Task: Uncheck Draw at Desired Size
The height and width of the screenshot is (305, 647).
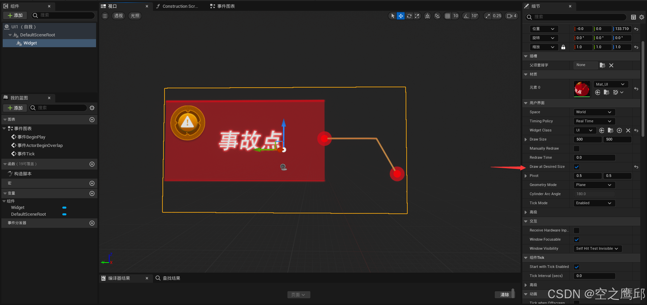Action: [576, 166]
